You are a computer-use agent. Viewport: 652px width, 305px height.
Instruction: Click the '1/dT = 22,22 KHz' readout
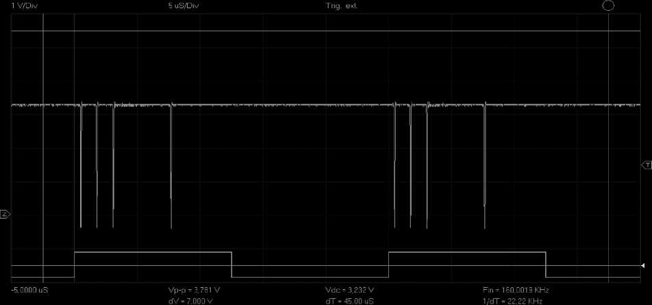point(512,302)
